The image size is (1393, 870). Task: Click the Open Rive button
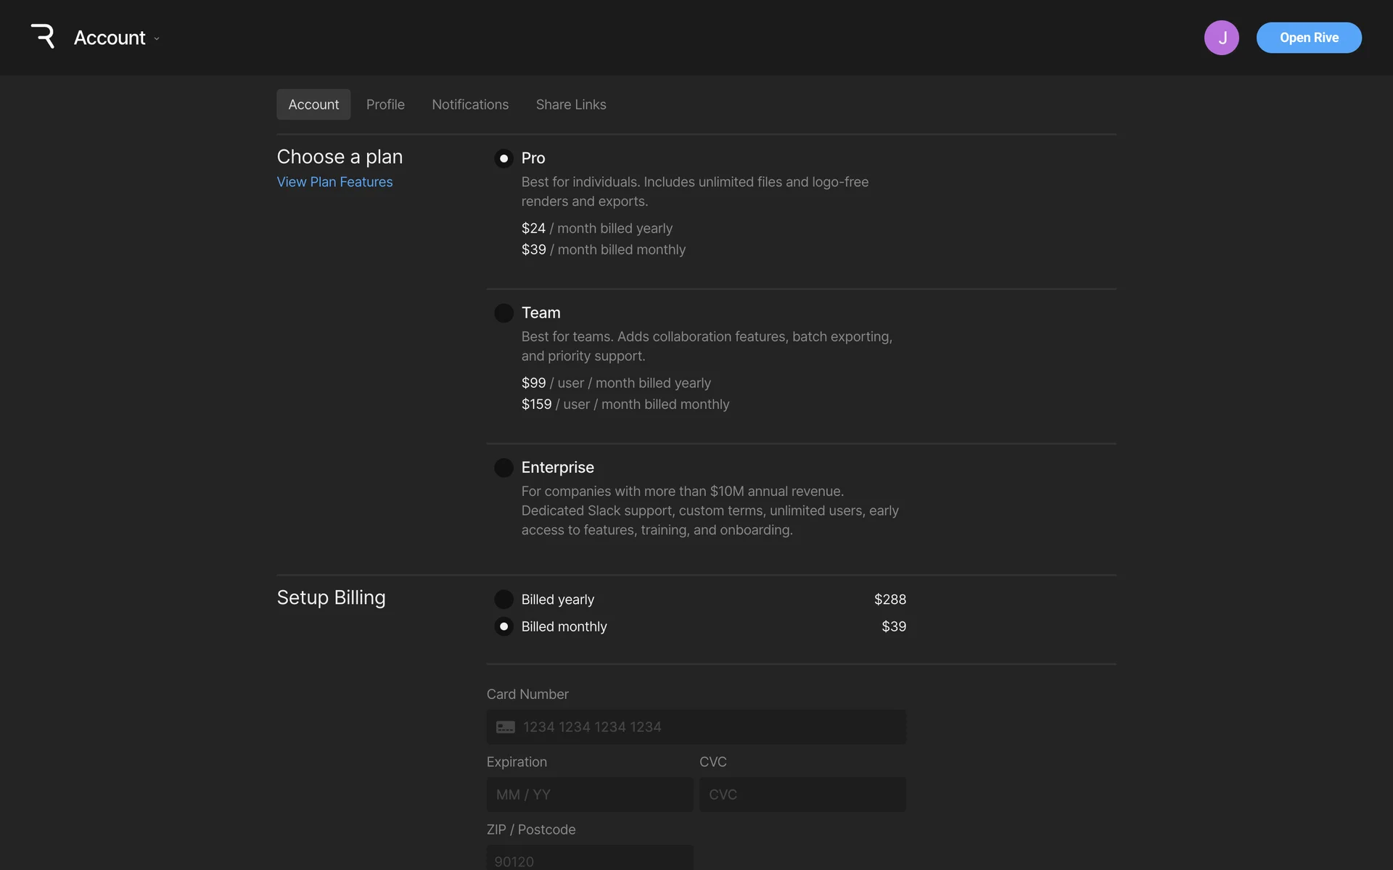coord(1308,38)
